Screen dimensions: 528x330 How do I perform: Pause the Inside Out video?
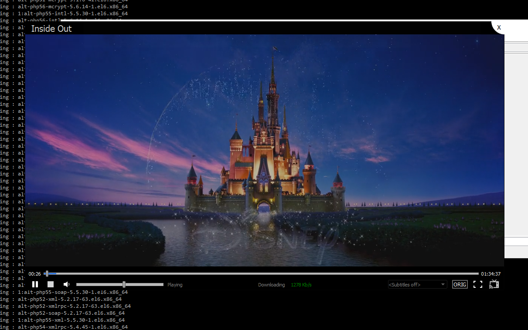click(x=35, y=284)
